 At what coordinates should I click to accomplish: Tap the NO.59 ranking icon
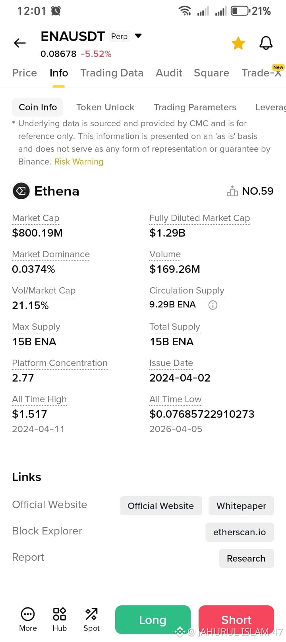(232, 191)
